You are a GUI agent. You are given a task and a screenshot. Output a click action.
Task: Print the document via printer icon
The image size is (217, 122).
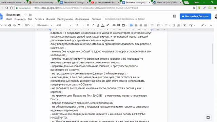[x=10, y=25]
